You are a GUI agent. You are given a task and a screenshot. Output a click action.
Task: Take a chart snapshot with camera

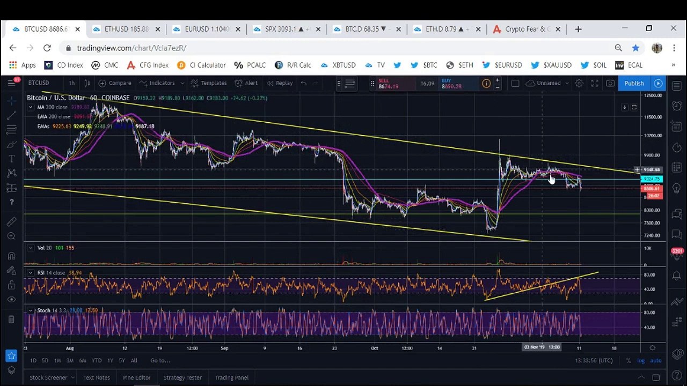pyautogui.click(x=610, y=83)
